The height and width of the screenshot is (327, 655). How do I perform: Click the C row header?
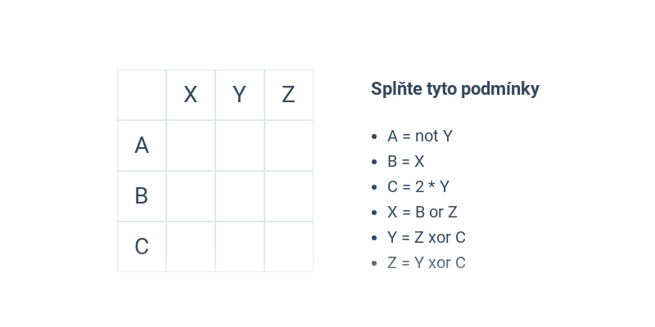pyautogui.click(x=142, y=247)
